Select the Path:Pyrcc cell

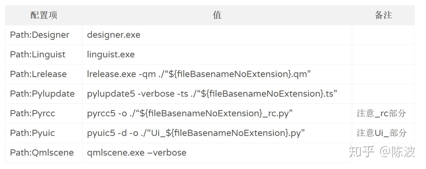33,113
